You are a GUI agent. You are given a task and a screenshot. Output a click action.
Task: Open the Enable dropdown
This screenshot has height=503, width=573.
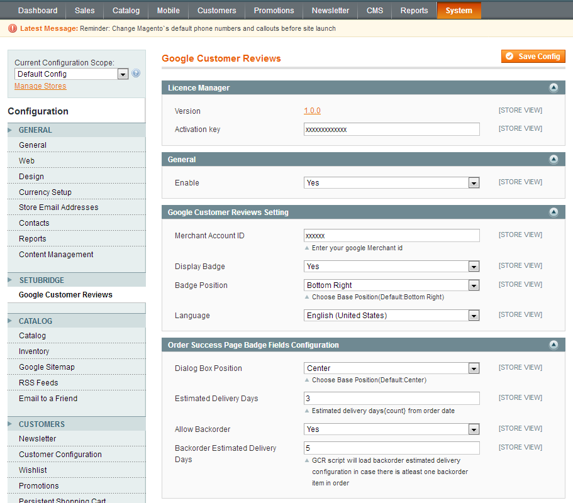391,183
